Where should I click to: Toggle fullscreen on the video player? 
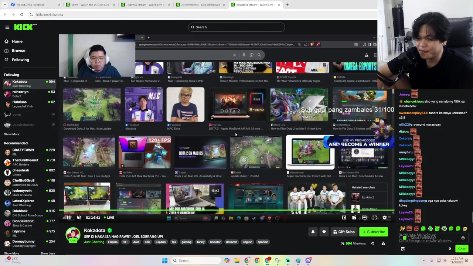(374, 218)
